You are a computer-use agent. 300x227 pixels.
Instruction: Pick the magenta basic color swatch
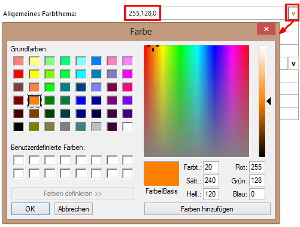[x=128, y=74]
